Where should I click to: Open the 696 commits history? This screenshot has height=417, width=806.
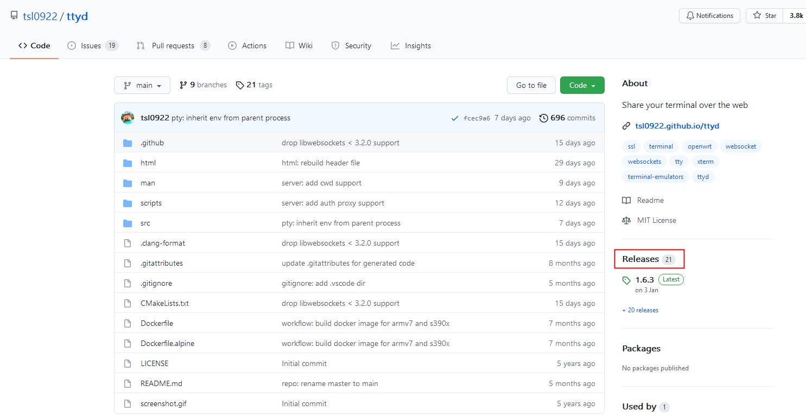point(567,118)
